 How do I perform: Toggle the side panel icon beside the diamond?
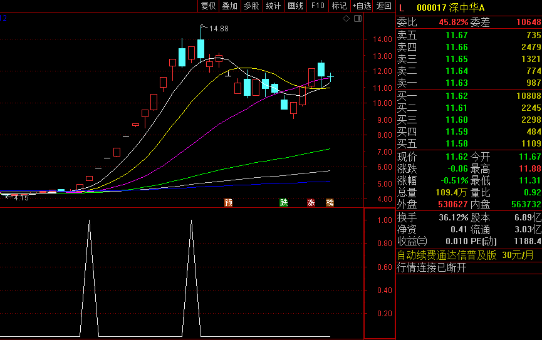click(x=357, y=19)
